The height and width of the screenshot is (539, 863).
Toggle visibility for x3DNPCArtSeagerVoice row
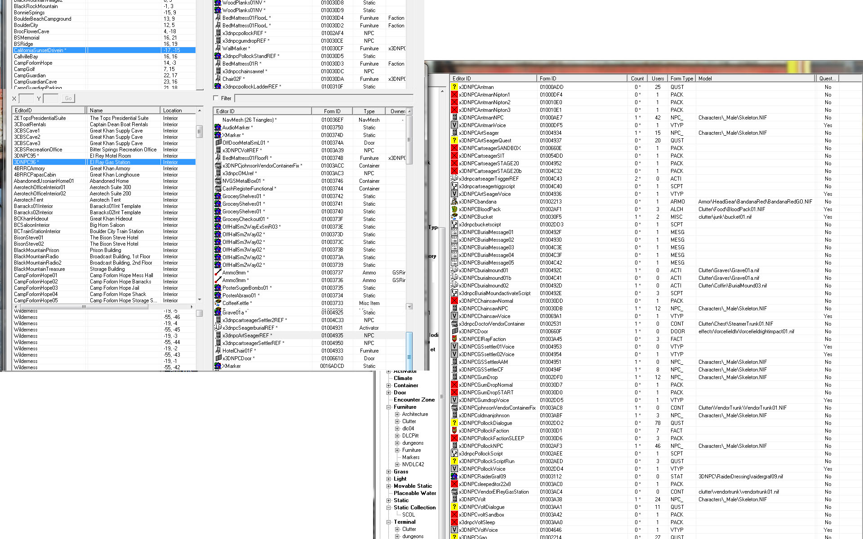click(x=454, y=194)
